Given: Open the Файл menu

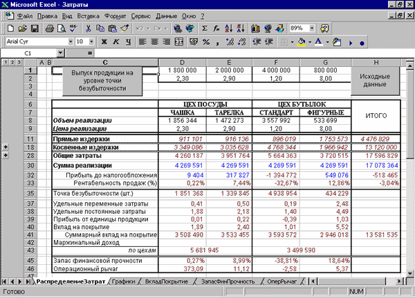Looking at the screenshot, I should (x=25, y=16).
